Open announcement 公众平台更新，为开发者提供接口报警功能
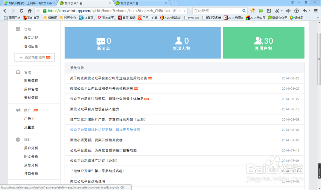The width and height of the screenshot is (321, 190). click(x=103, y=150)
